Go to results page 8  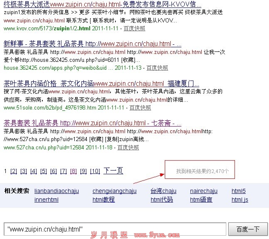73,171
